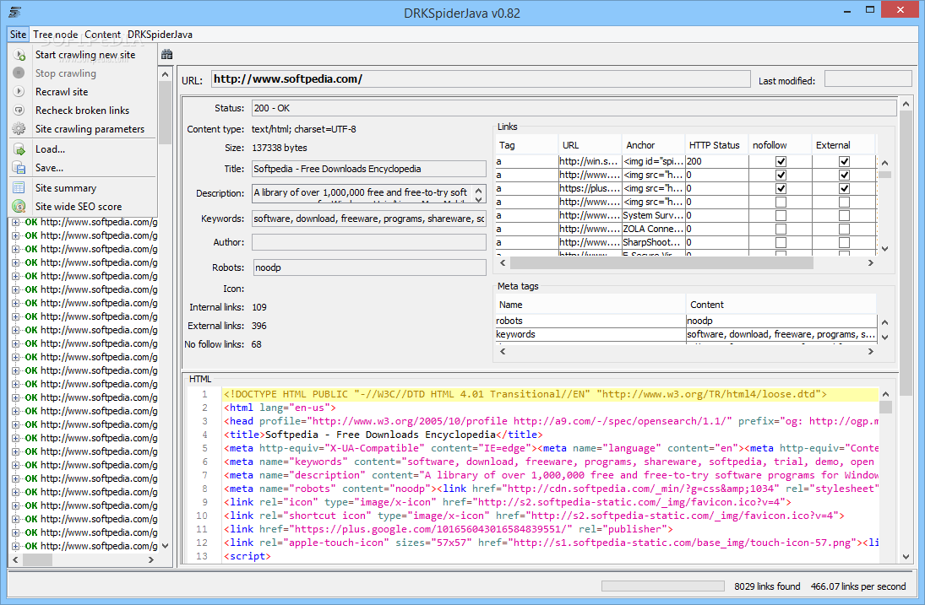The width and height of the screenshot is (925, 605).
Task: Click the Links table horizontal scrollbar
Action: coord(661,262)
